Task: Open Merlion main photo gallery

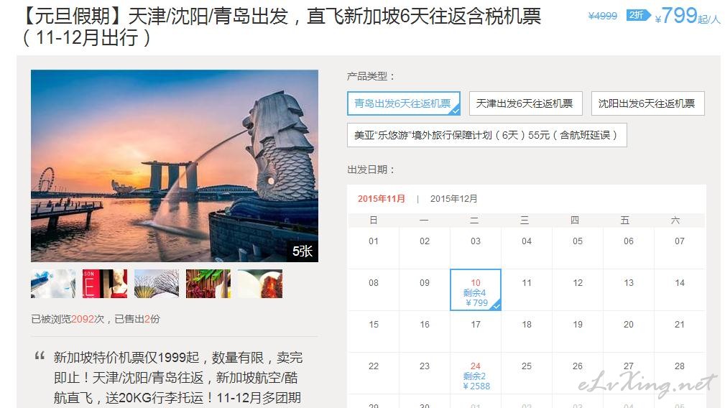Action: click(175, 166)
